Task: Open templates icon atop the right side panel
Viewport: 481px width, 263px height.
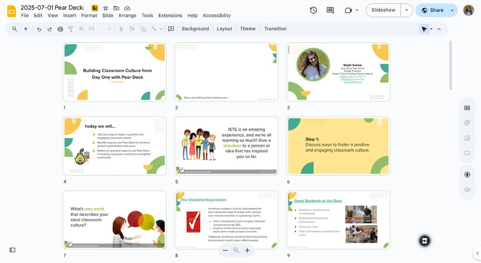Action: (467, 108)
